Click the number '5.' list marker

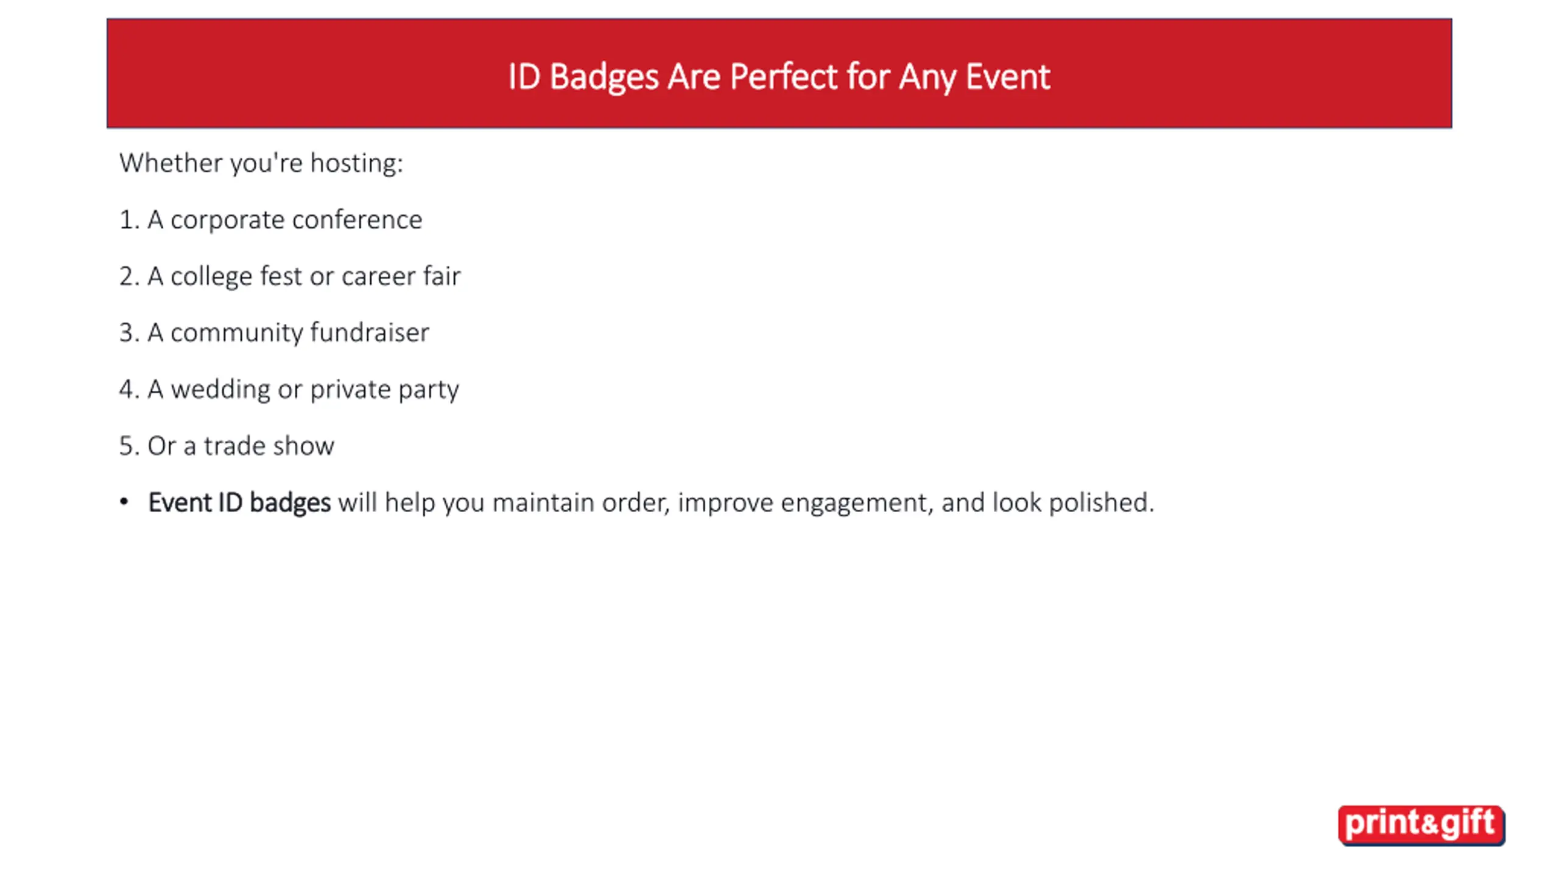[129, 446]
